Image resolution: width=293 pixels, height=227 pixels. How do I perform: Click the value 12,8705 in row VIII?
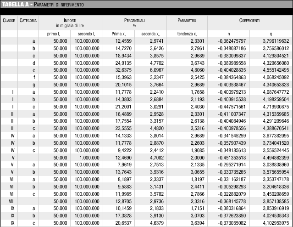click(123, 201)
